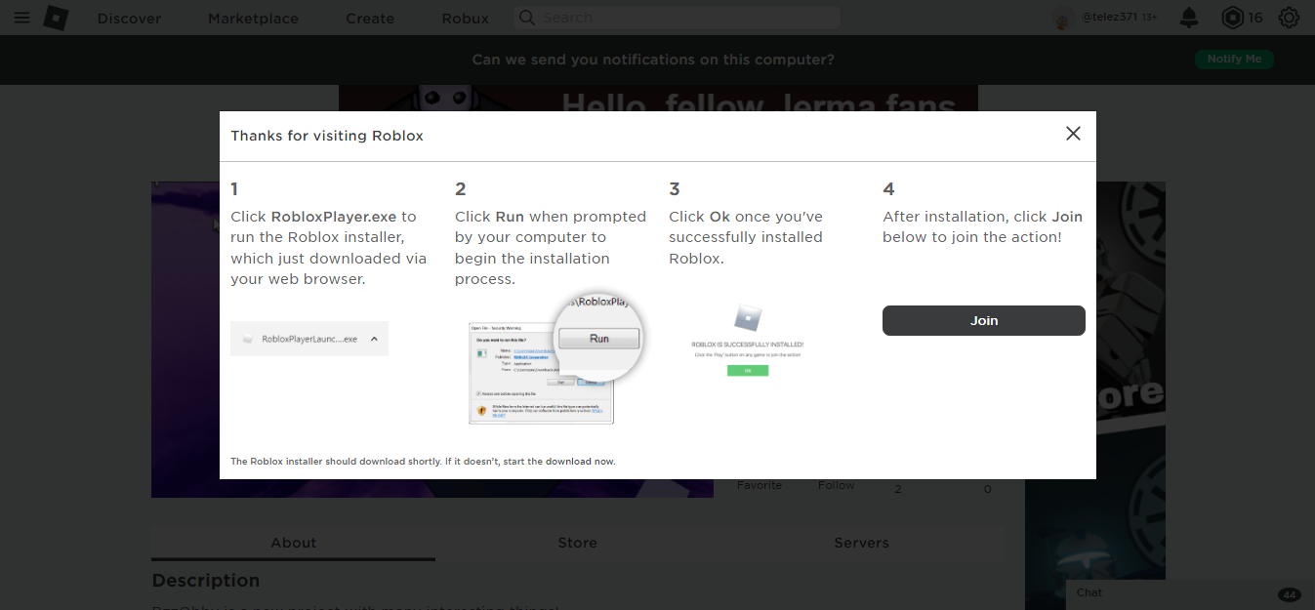This screenshot has height=610, width=1315.
Task: Open the Discover page
Action: [129, 18]
